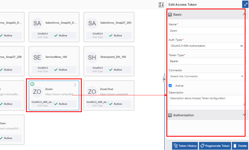Click SA avatar of Salesforce_Snap24 card
Viewport: 249px width, 150px height.
37,23
